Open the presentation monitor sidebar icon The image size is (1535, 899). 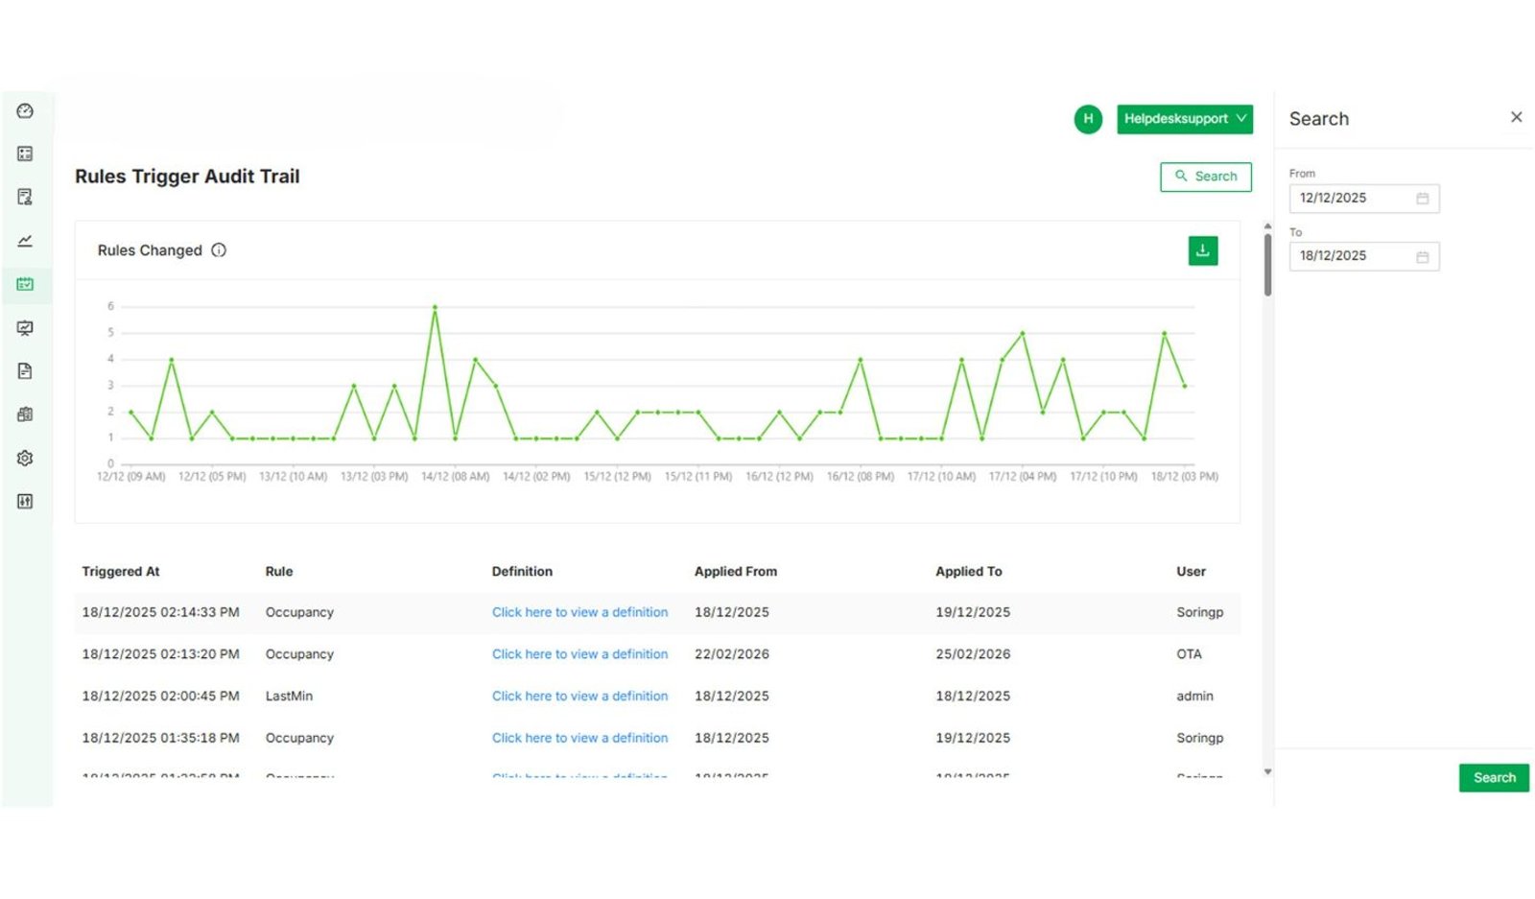(x=25, y=328)
